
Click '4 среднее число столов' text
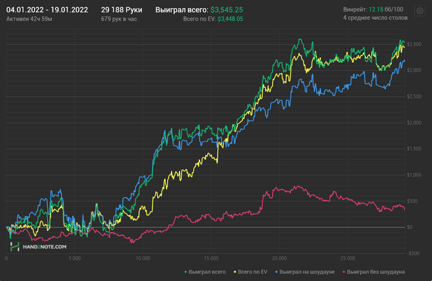point(375,18)
